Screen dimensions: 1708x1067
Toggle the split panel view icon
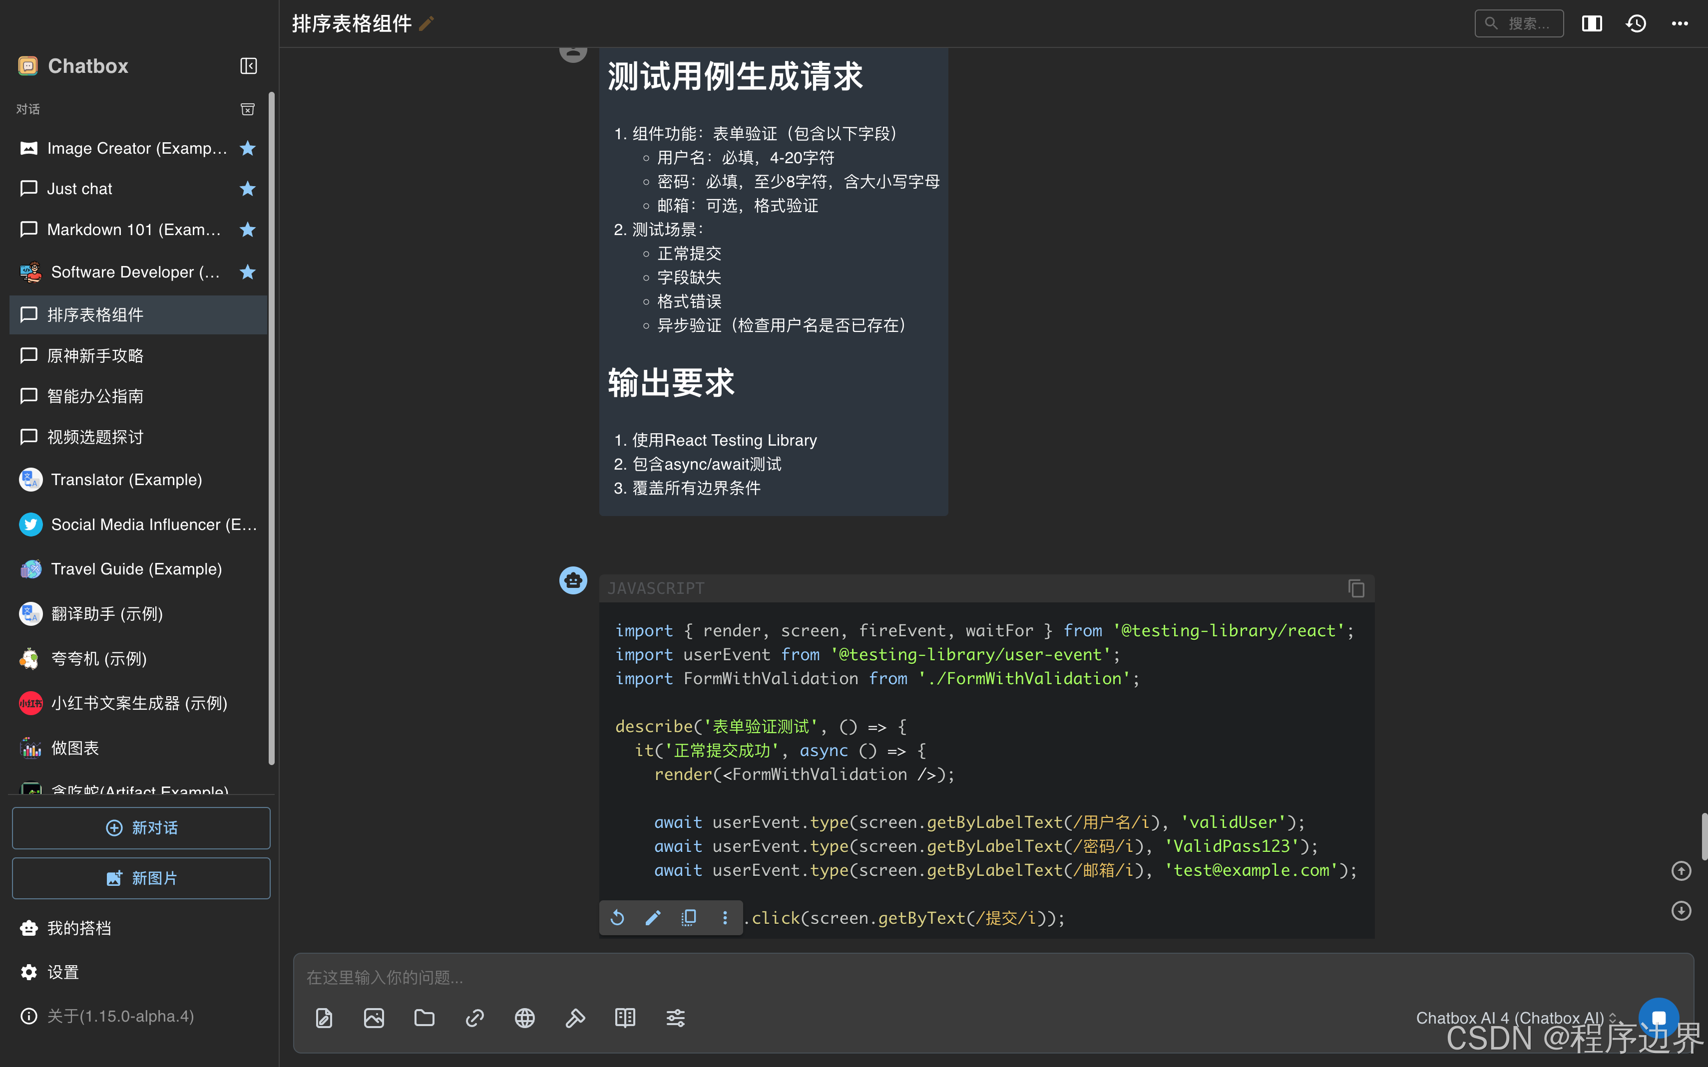[1592, 23]
